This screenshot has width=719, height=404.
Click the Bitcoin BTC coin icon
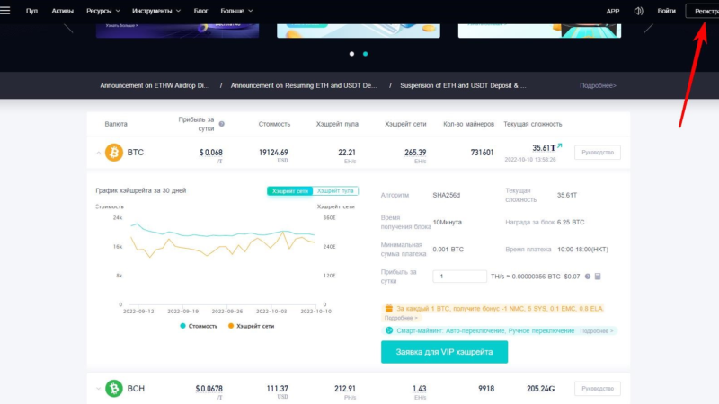(114, 153)
